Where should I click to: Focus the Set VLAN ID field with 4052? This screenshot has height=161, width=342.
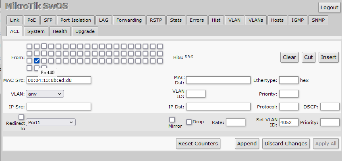pyautogui.click(x=289, y=122)
